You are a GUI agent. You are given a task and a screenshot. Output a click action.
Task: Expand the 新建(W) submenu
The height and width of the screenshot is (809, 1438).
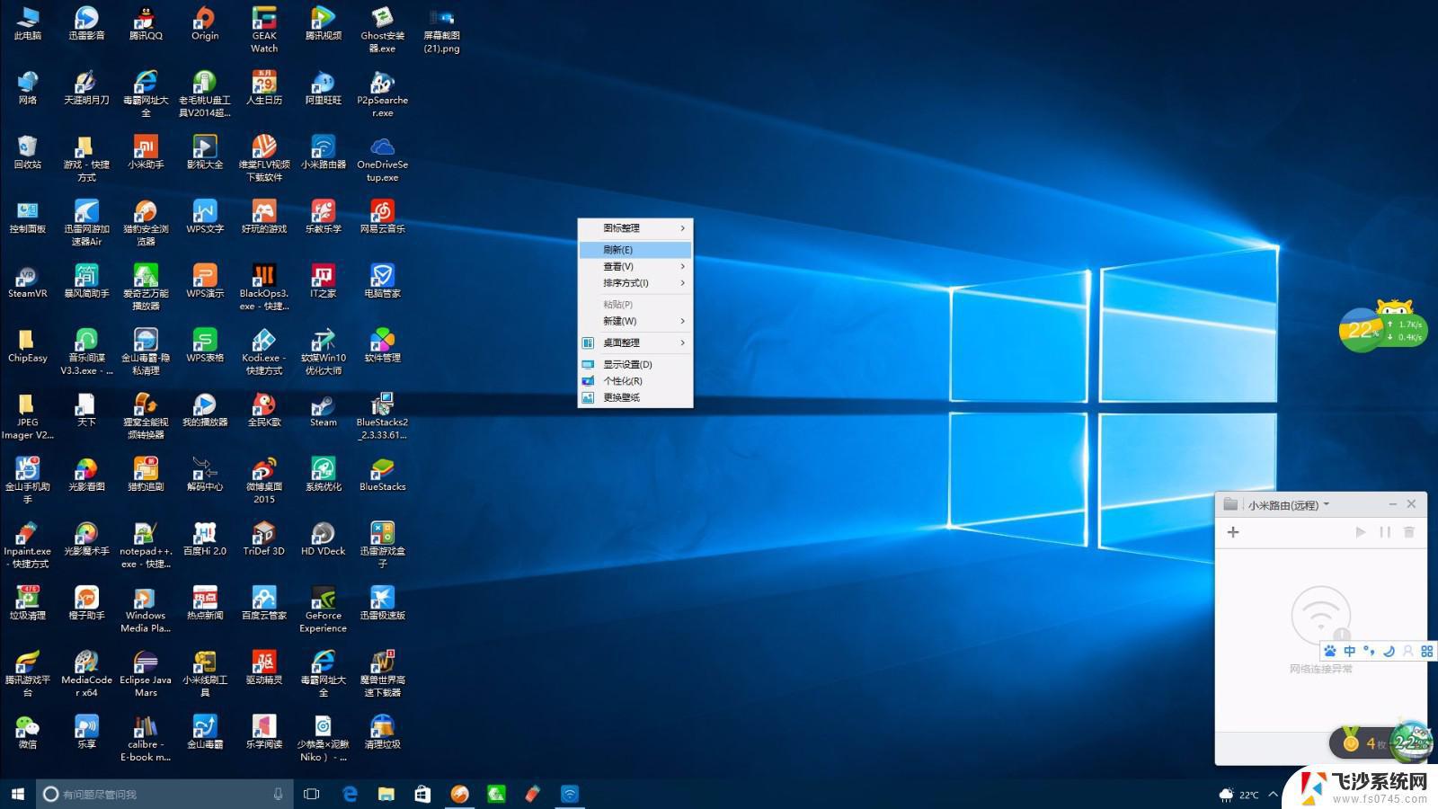click(635, 321)
